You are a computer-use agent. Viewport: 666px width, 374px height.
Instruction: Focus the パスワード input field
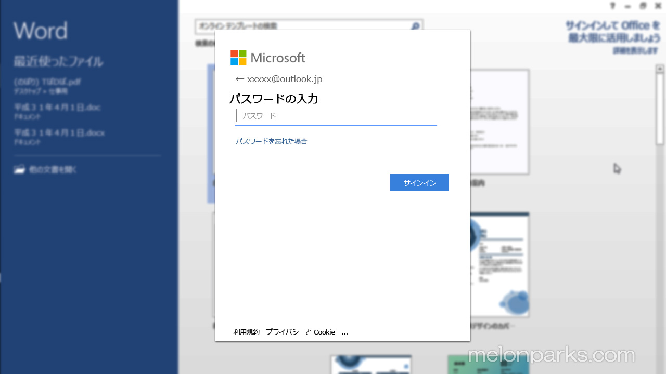coord(336,116)
